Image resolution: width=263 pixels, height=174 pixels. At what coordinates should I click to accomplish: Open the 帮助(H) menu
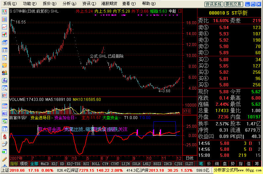149,4
